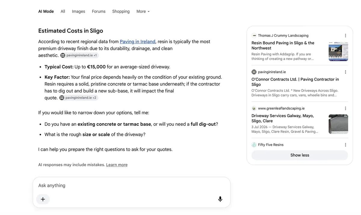Image resolution: width=361 pixels, height=215 pixels.
Task: Click the Resin Bound Paving thumbnail image
Action: click(x=338, y=51)
